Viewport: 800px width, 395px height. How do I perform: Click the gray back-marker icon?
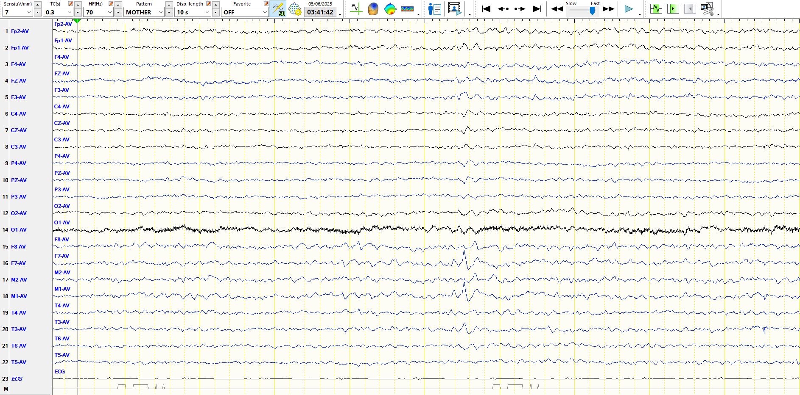tap(690, 8)
